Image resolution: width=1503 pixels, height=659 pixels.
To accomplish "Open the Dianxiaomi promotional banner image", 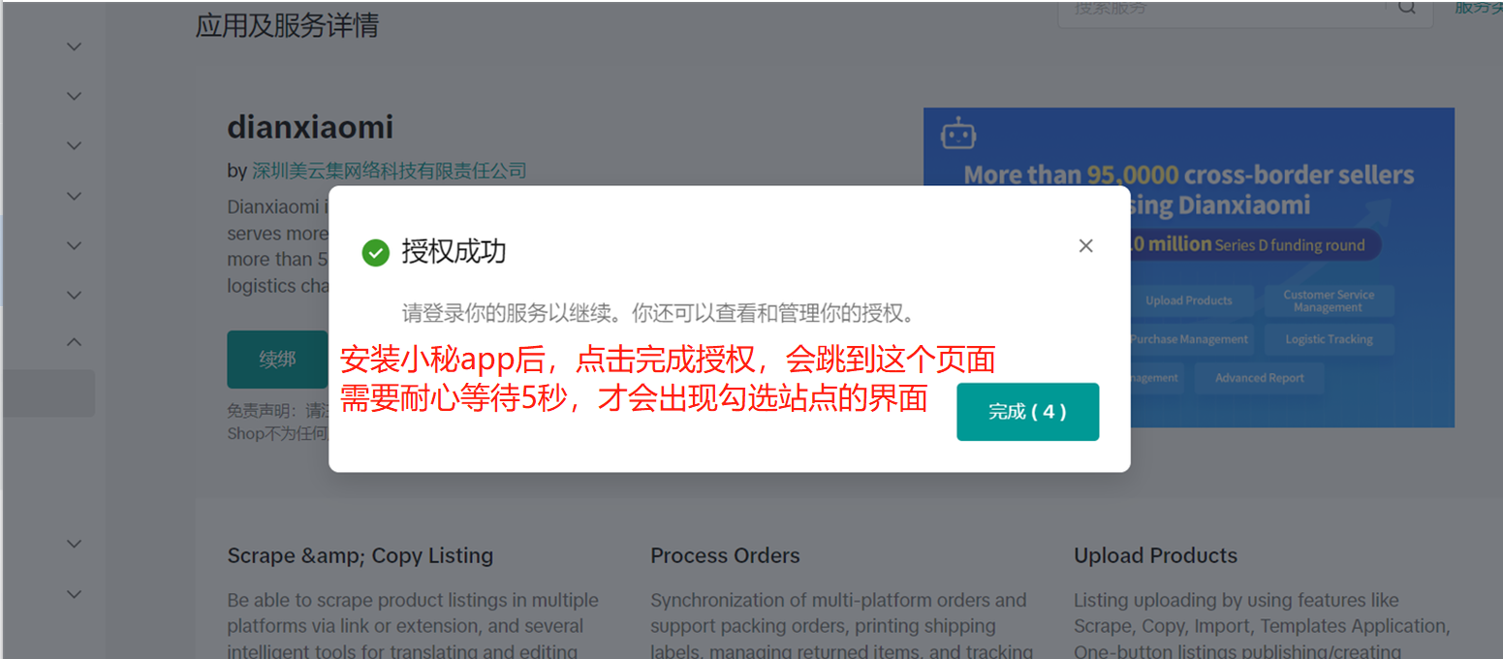I will click(1189, 267).
